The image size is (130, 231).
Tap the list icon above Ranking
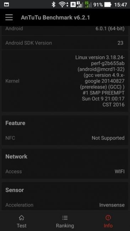[x=65, y=217]
